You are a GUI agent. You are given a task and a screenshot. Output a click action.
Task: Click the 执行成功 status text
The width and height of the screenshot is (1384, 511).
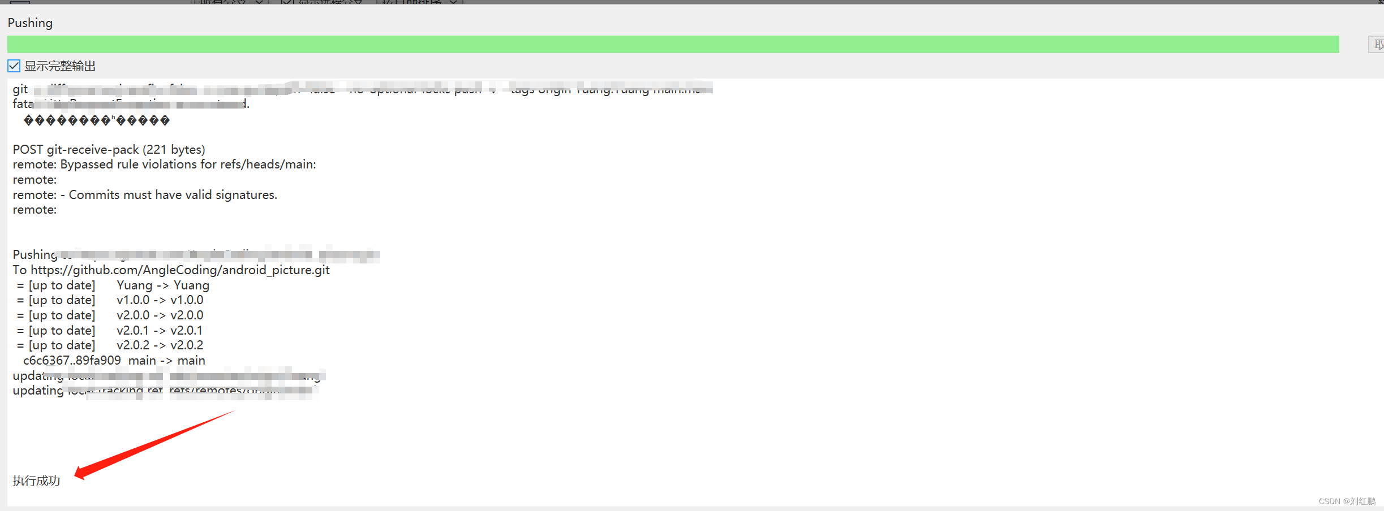point(36,481)
